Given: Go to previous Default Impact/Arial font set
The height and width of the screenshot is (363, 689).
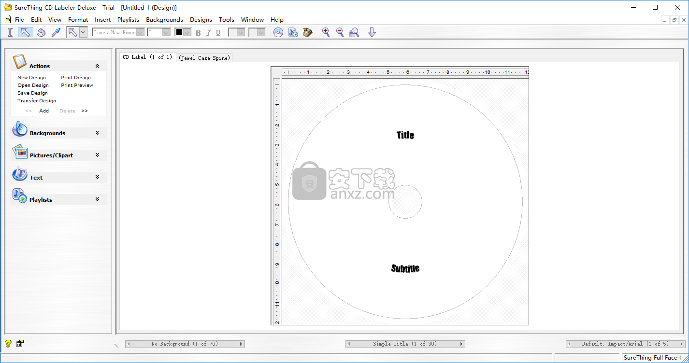Looking at the screenshot, I should [569, 344].
